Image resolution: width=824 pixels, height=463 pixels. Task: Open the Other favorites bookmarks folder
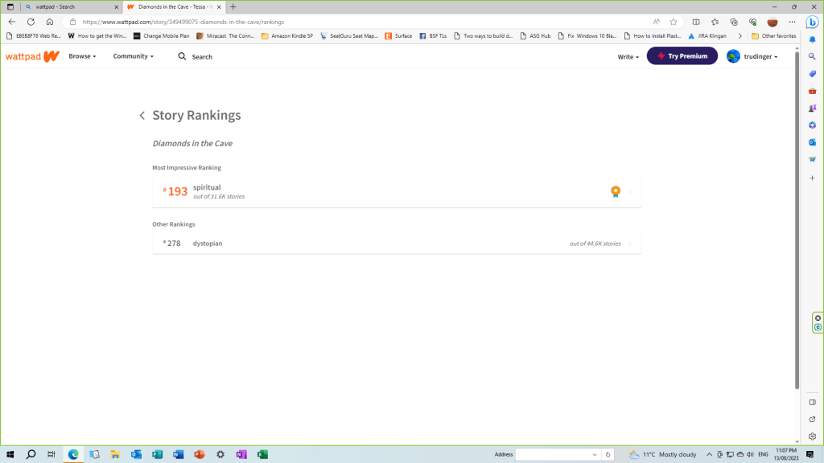click(773, 36)
